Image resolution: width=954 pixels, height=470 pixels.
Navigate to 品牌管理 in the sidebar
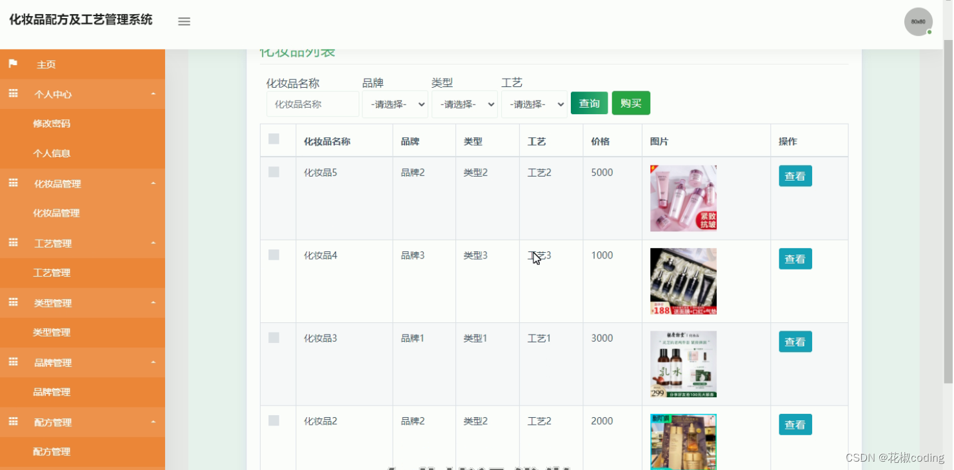click(x=53, y=392)
